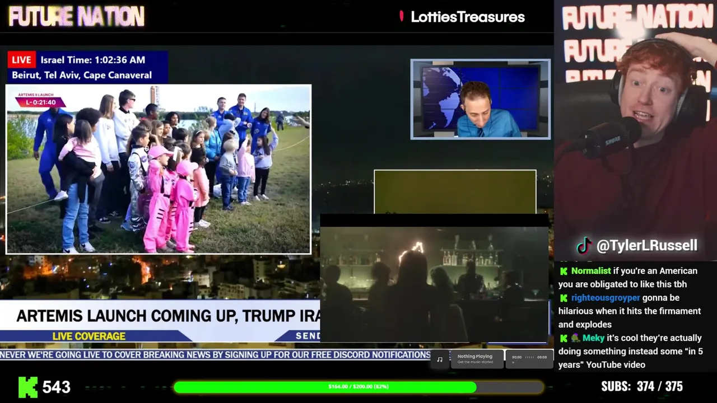Click 'Beirut, Tel Aviv, Cape Canaveral' text
This screenshot has height=403, width=717.
pos(82,75)
